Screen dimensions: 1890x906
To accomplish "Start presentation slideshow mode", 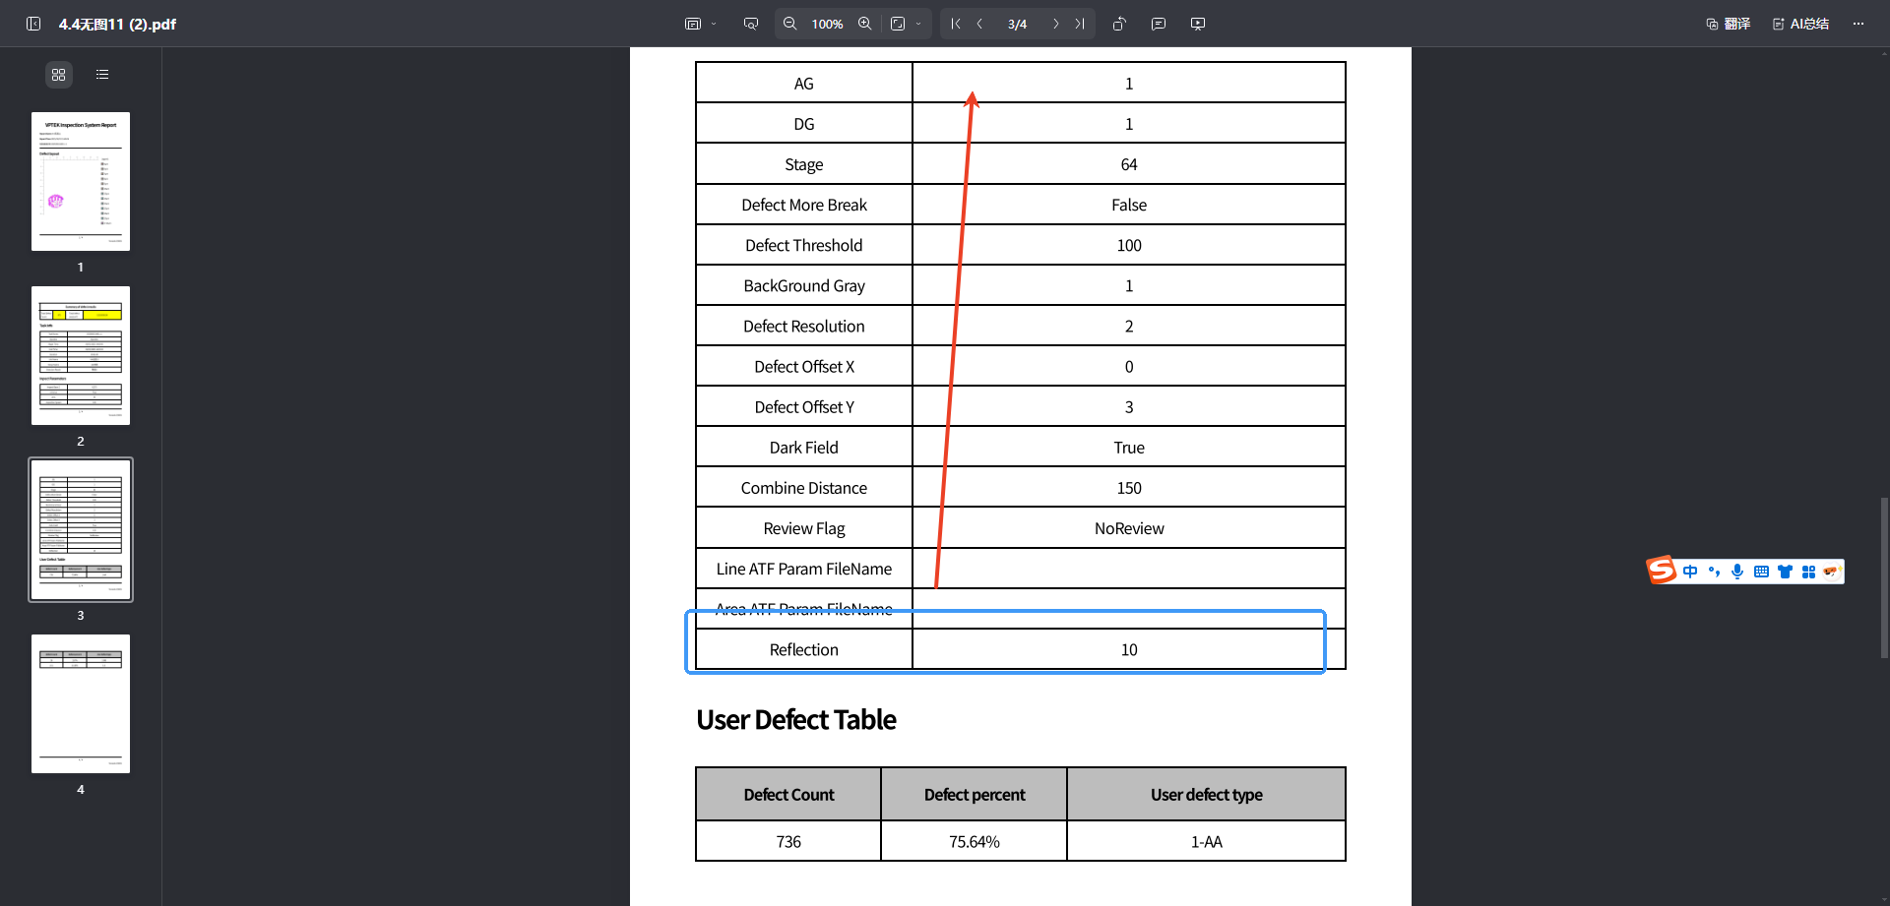I will coord(1198,24).
